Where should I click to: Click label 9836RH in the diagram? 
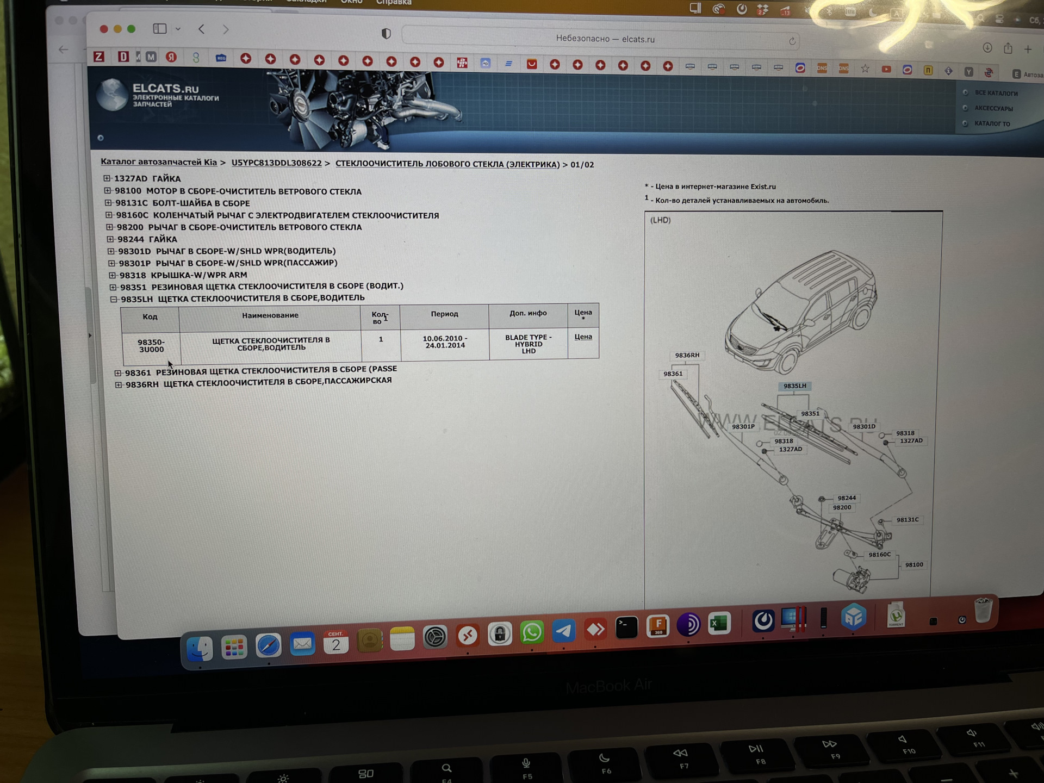coord(687,355)
